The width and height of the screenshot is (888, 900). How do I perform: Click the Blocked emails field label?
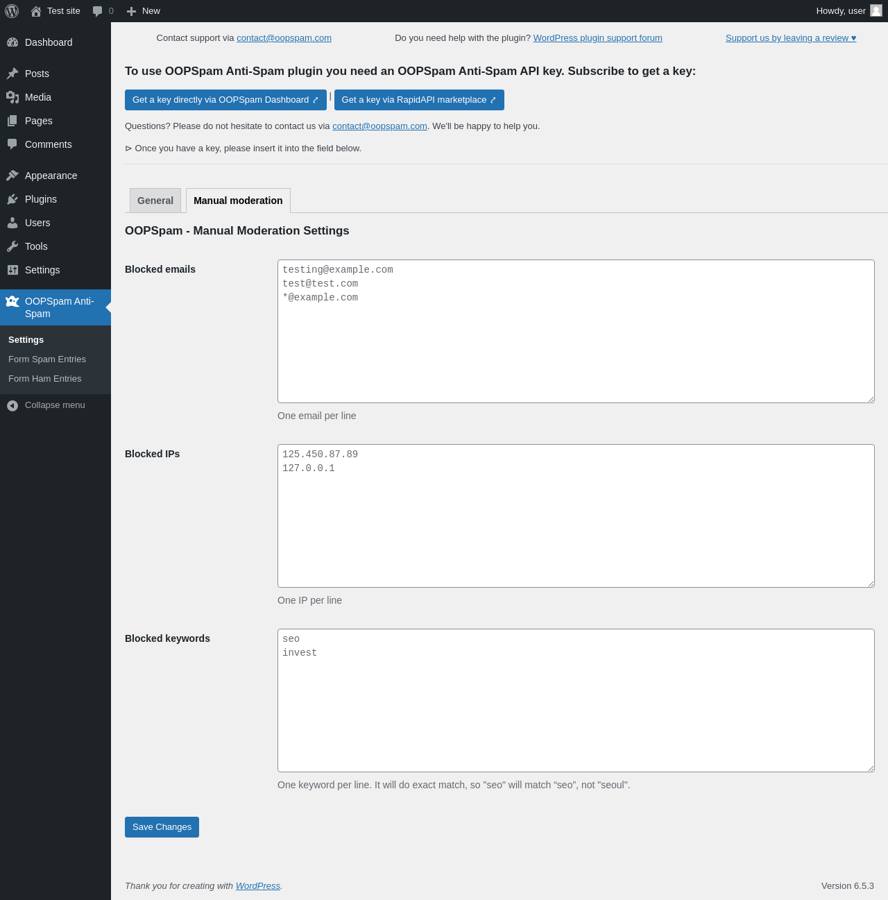pyautogui.click(x=160, y=269)
